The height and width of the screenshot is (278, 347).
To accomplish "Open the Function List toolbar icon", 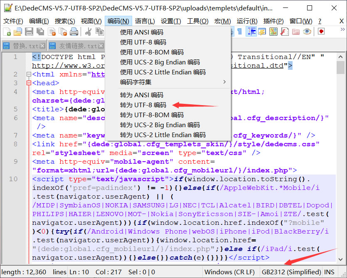I will [285, 32].
